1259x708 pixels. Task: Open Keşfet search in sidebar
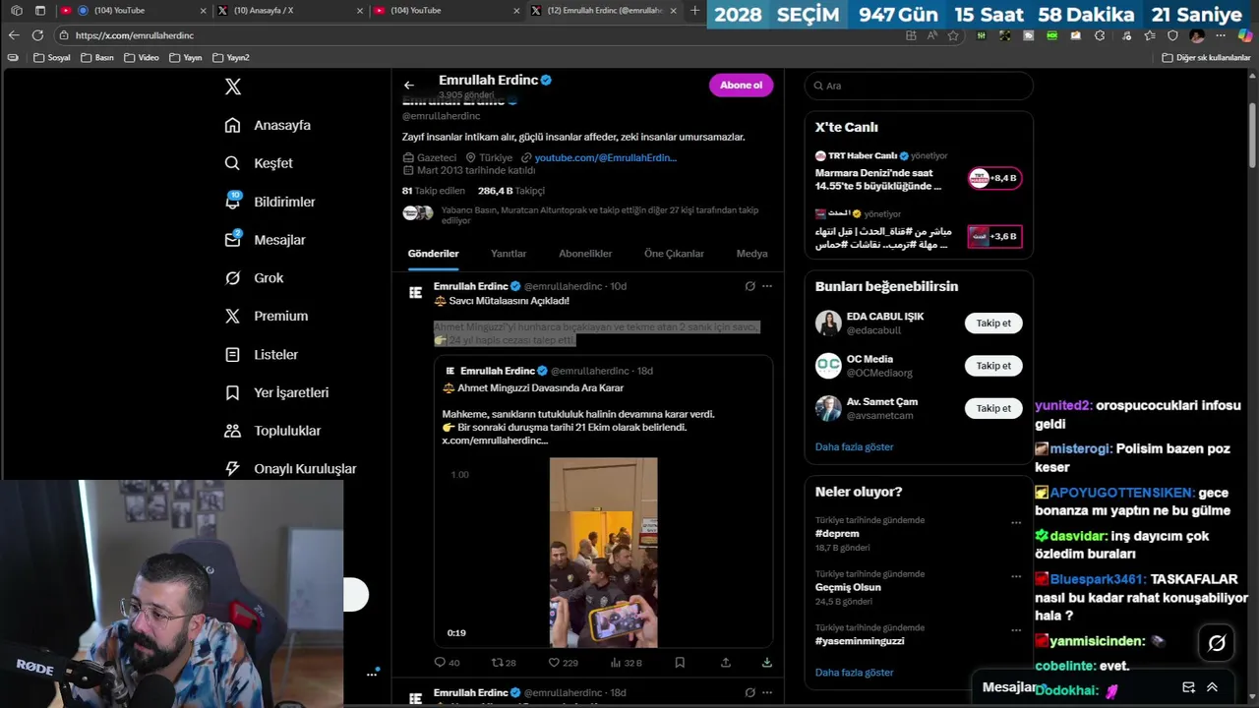[259, 163]
